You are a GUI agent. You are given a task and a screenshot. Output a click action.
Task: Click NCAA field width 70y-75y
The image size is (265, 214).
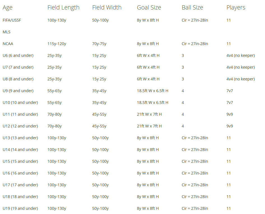coord(99,44)
